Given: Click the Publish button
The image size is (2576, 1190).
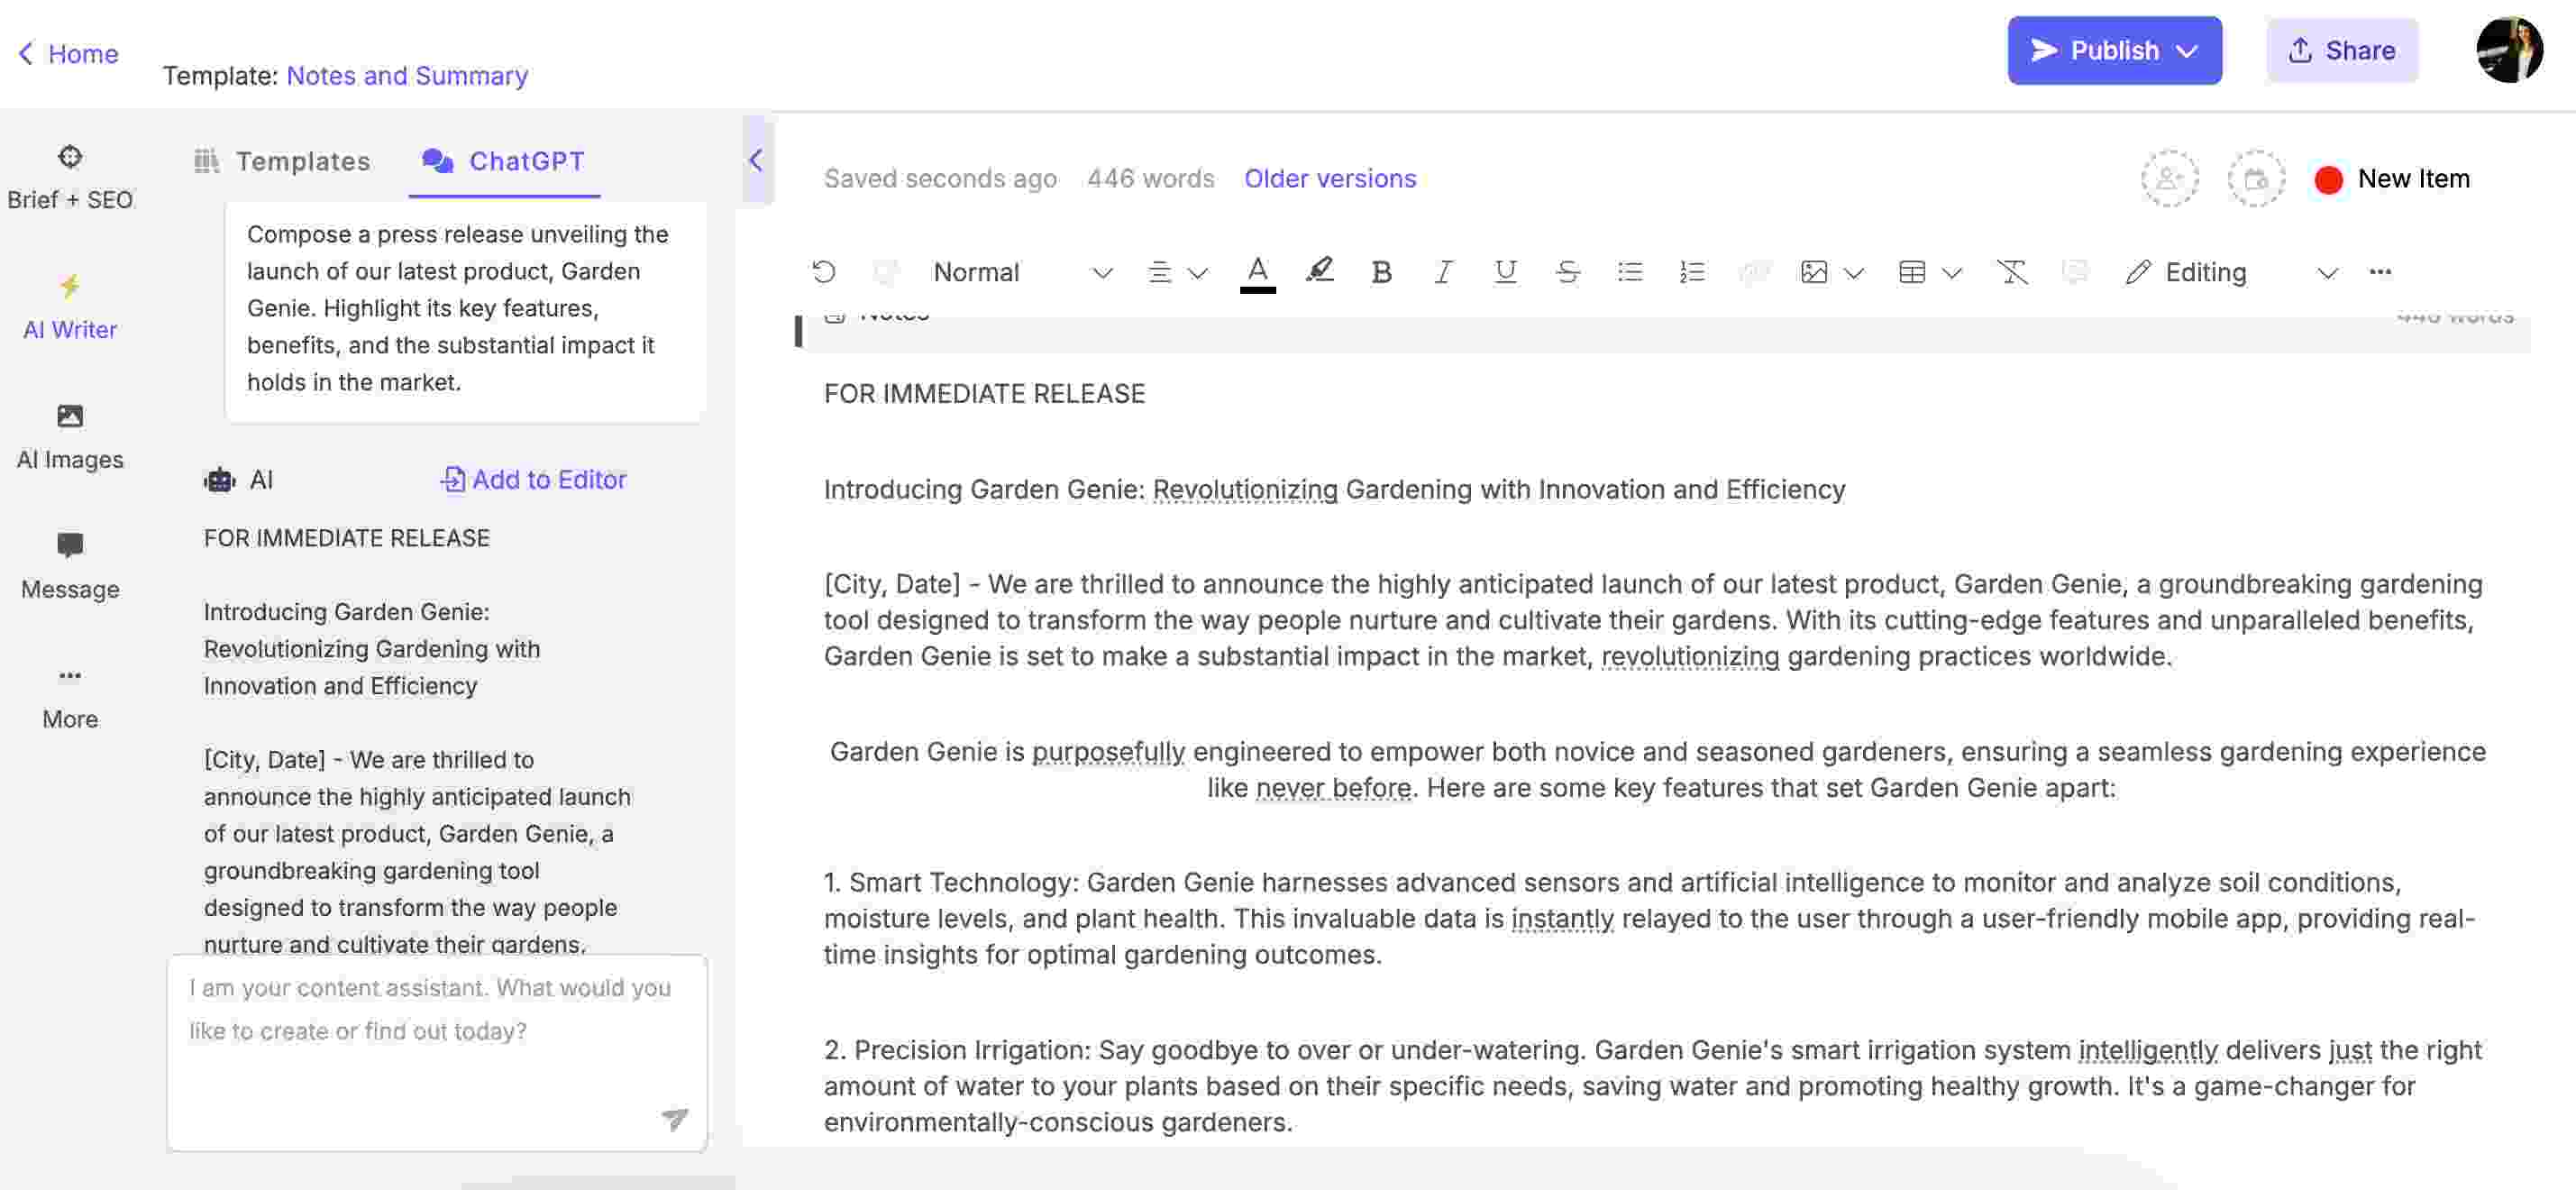Looking at the screenshot, I should [x=2114, y=50].
